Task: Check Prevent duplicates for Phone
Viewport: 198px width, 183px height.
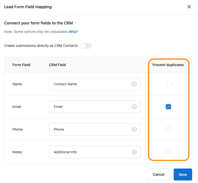Action: click(x=168, y=129)
